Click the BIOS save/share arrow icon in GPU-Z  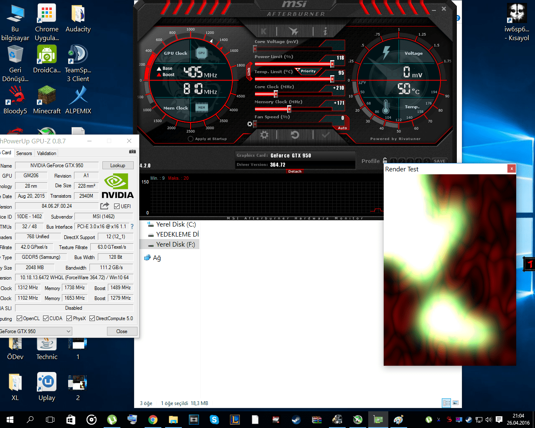(104, 206)
